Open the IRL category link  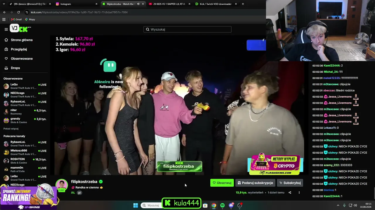[73, 193]
